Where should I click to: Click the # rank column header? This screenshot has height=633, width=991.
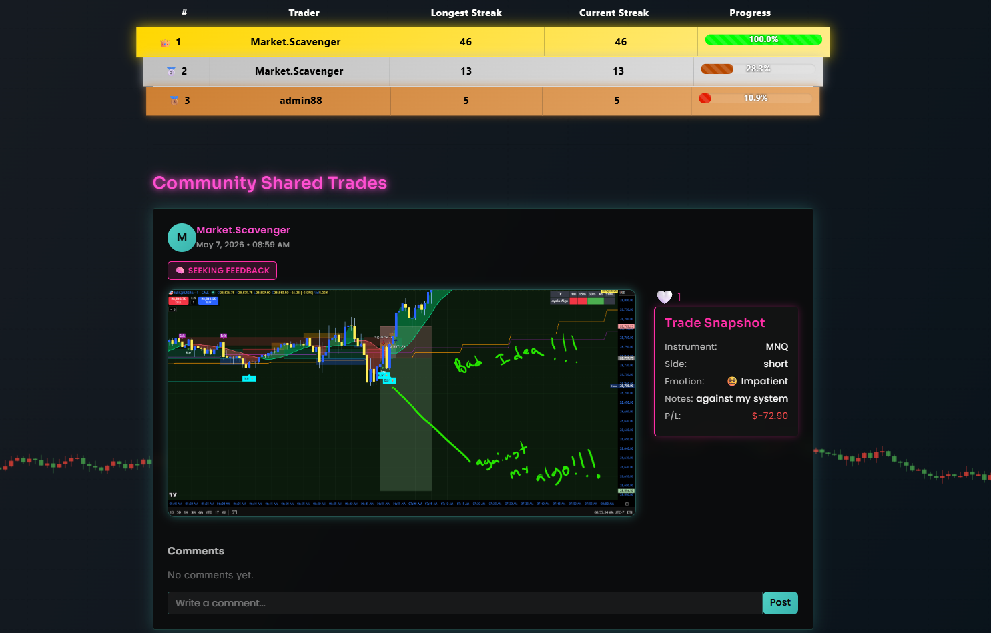[x=184, y=13]
